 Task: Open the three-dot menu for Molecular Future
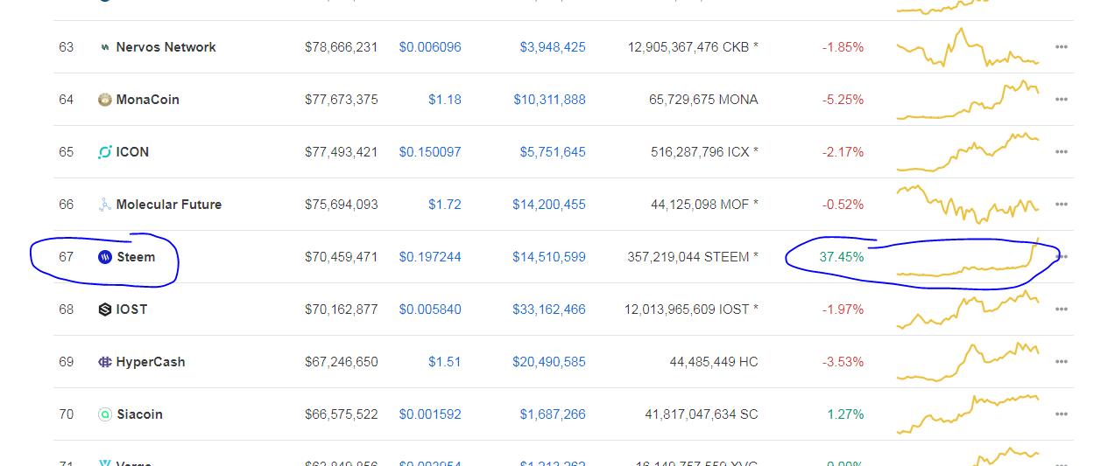click(x=1062, y=205)
